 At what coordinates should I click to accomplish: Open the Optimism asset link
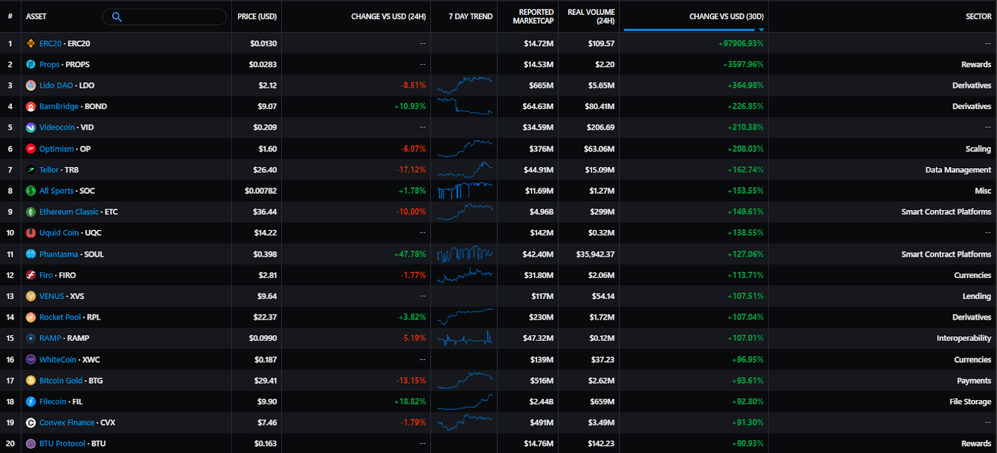pyautogui.click(x=57, y=149)
